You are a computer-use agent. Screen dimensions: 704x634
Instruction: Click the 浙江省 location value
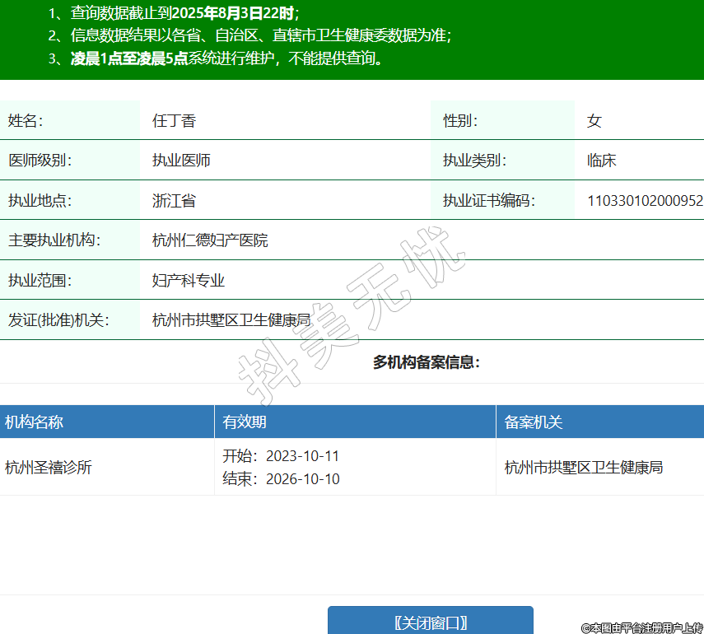pyautogui.click(x=174, y=200)
